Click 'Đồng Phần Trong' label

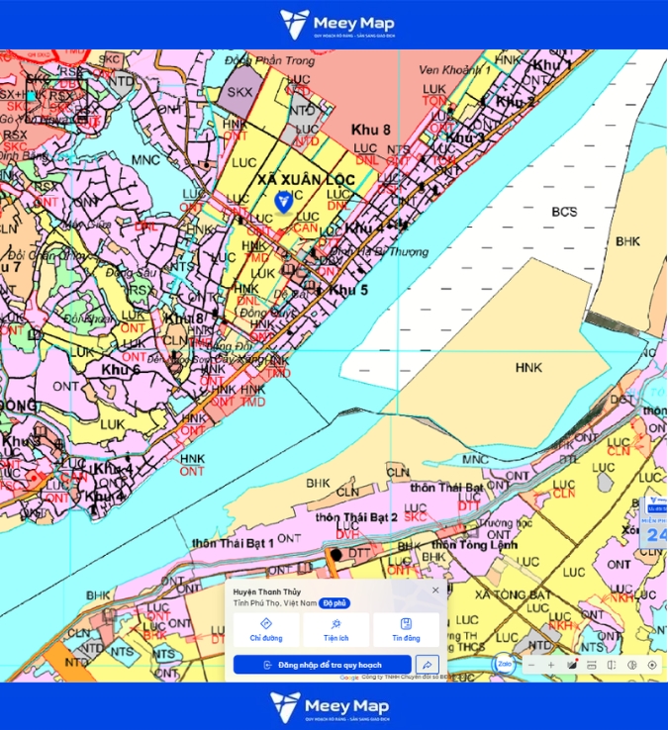tap(270, 60)
